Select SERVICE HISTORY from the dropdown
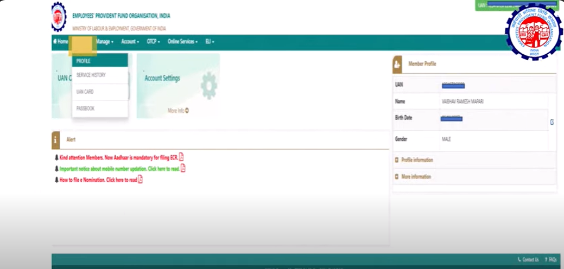Screen dimensions: 564x269 click(x=91, y=75)
